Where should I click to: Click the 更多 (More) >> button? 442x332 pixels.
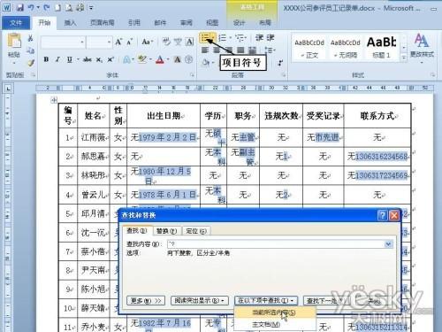(x=146, y=300)
